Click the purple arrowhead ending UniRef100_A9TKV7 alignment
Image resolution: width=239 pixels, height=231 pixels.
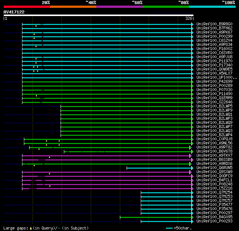point(190,156)
